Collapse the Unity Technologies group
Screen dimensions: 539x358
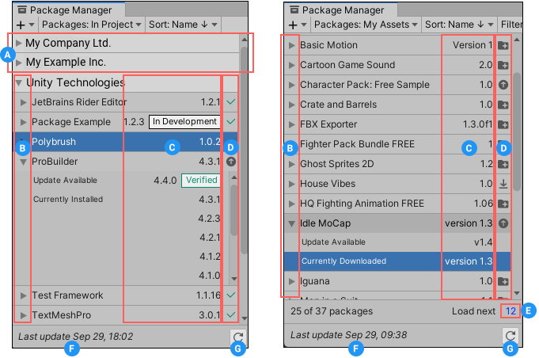[x=18, y=82]
